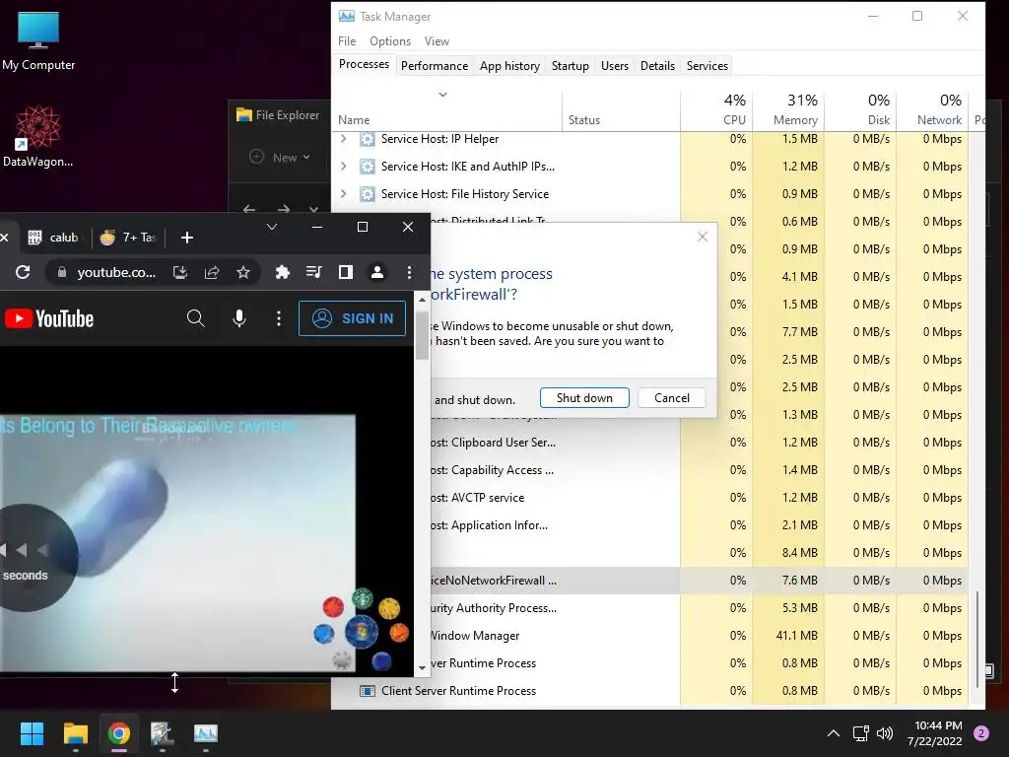1009x757 pixels.
Task: Toggle the Chrome side panel icon
Action: coord(346,272)
